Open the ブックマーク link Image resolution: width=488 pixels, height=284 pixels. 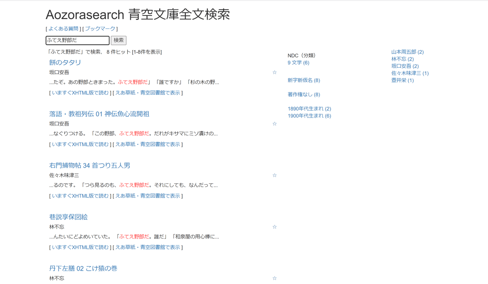[x=100, y=29]
